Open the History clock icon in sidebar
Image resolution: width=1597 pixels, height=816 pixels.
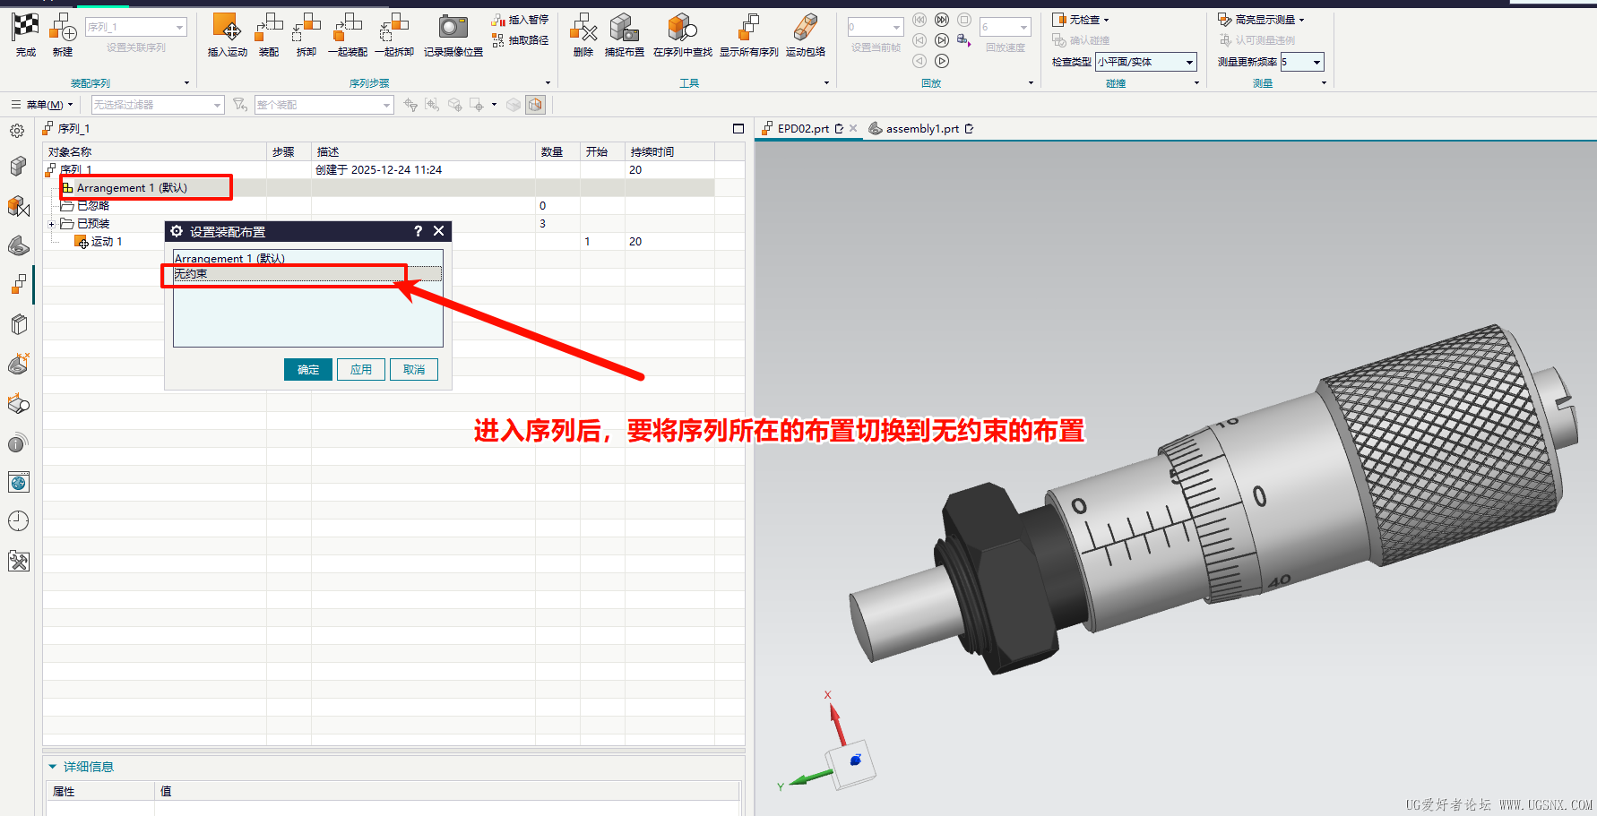pos(18,521)
